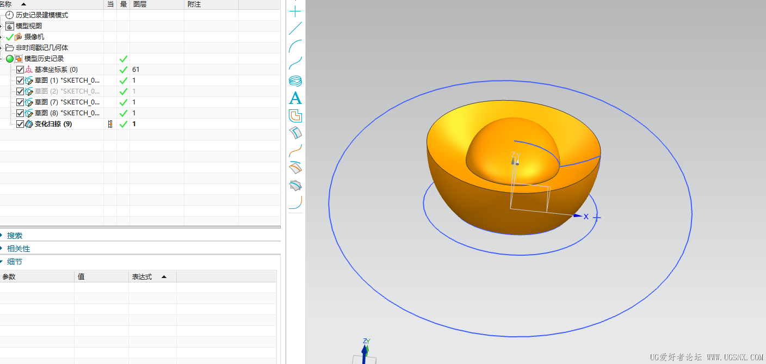This screenshot has width=766, height=364.
Task: Select the Offset Curve orange icon
Action: 295,116
